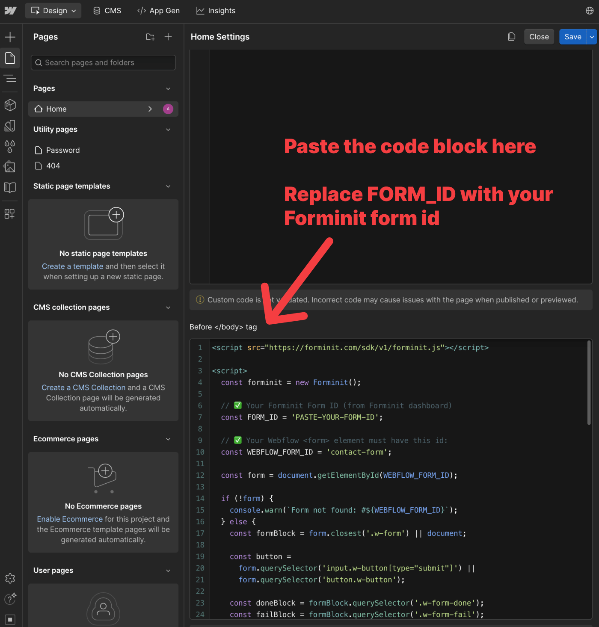Open the App Gen section

[158, 11]
